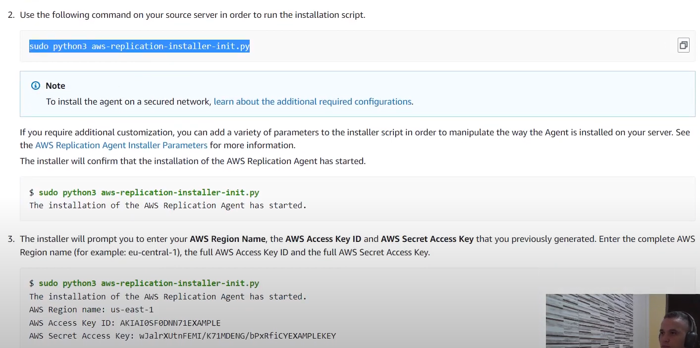This screenshot has height=348, width=700.
Task: Click the AWS Secret Access Key output line
Action: point(182,336)
